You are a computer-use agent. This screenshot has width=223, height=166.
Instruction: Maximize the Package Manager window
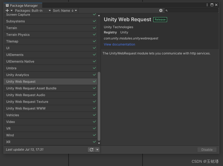(x=212, y=5)
